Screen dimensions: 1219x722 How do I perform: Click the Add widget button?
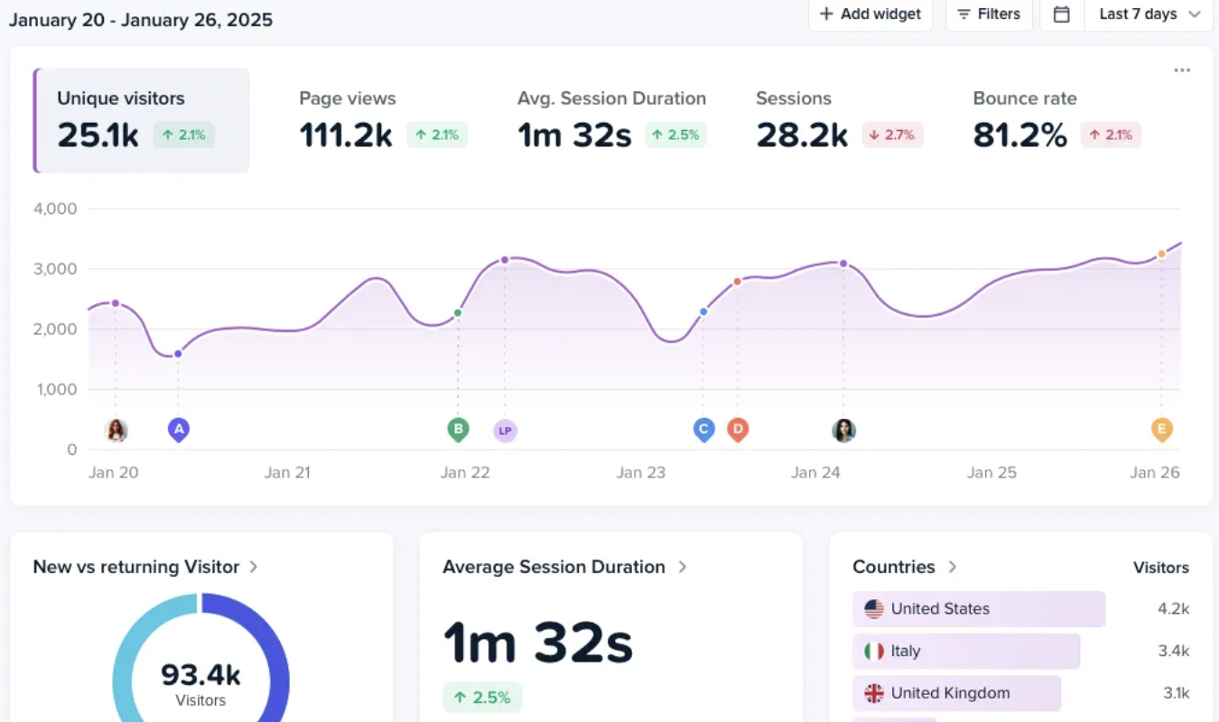click(x=870, y=14)
